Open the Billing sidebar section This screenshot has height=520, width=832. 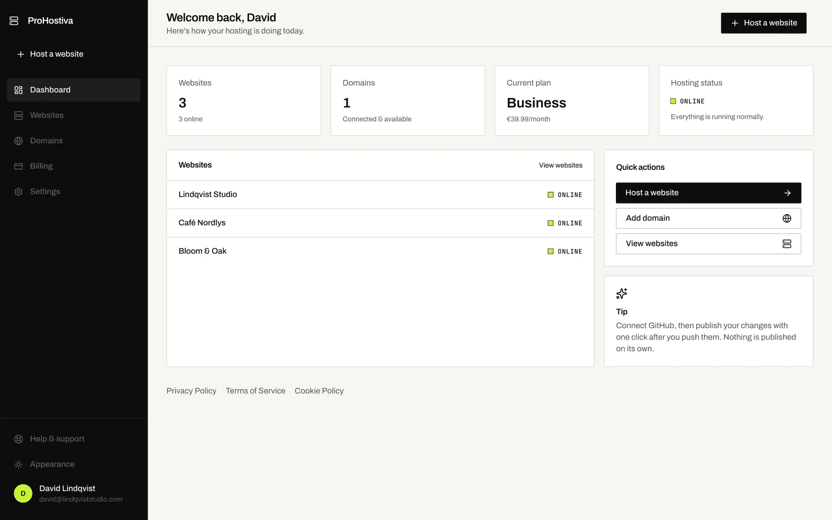tap(74, 166)
